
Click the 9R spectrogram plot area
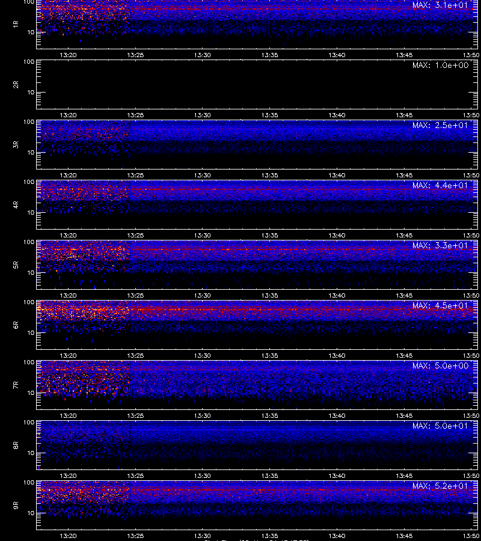click(x=257, y=506)
